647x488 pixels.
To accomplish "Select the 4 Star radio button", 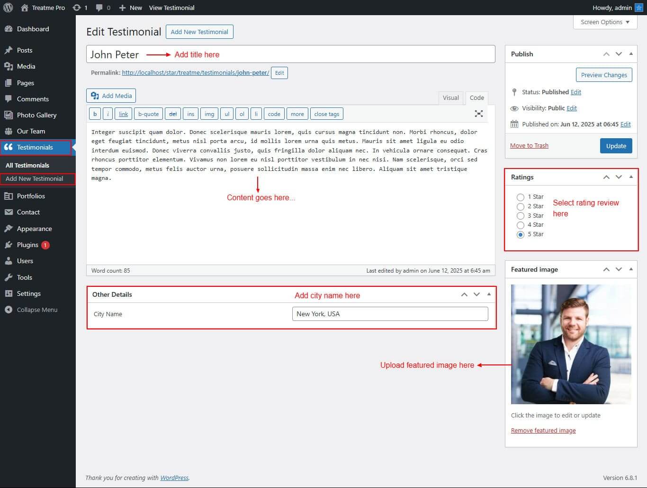I will point(521,225).
